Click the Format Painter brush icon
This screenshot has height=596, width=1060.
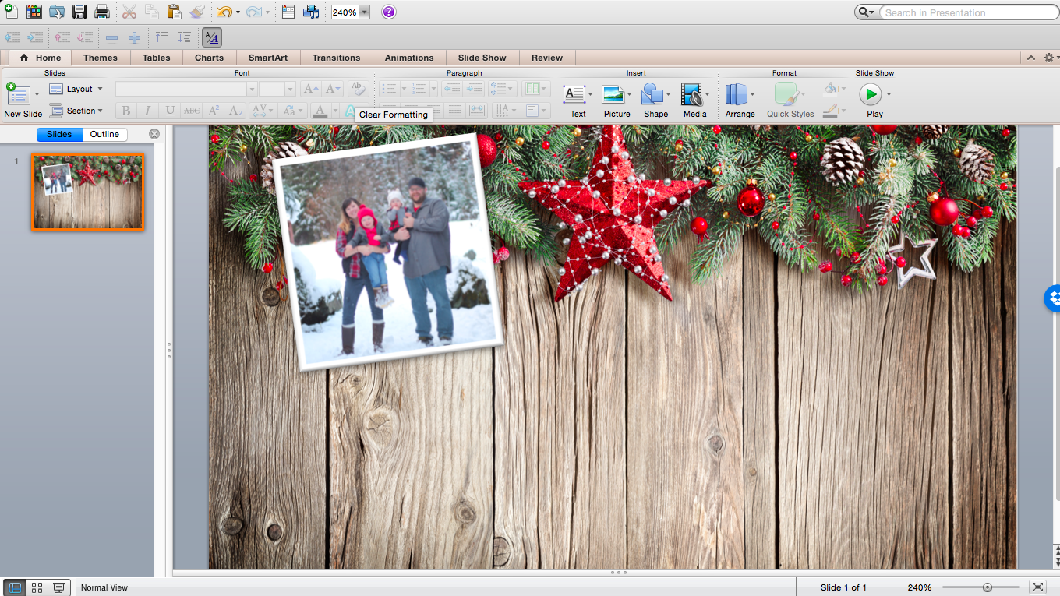click(x=197, y=12)
